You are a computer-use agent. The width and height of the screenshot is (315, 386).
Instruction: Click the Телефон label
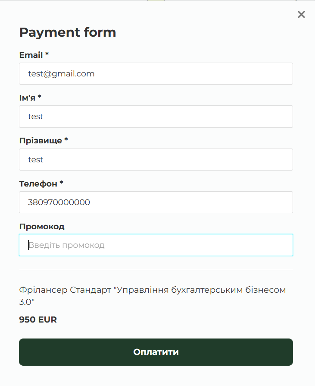point(38,184)
